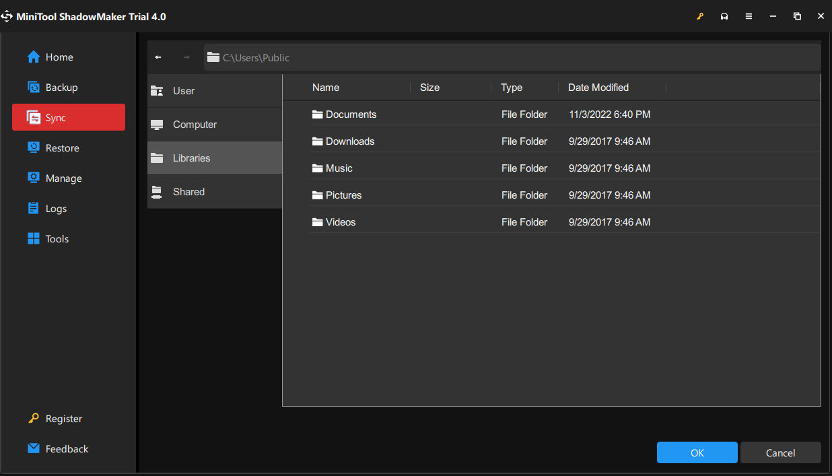Select the Documents folder row
Viewport: 832px width, 476px height.
(565, 114)
